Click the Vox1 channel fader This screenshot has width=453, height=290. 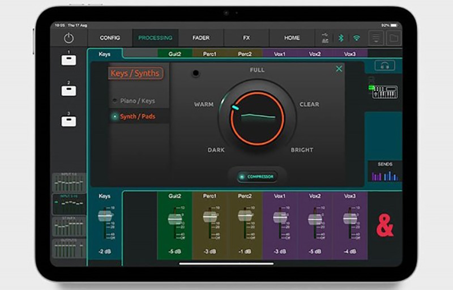click(280, 217)
